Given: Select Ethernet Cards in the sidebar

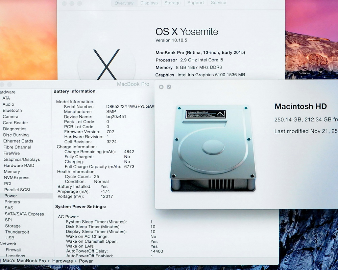Looking at the screenshot, I should pyautogui.click(x=18, y=141).
